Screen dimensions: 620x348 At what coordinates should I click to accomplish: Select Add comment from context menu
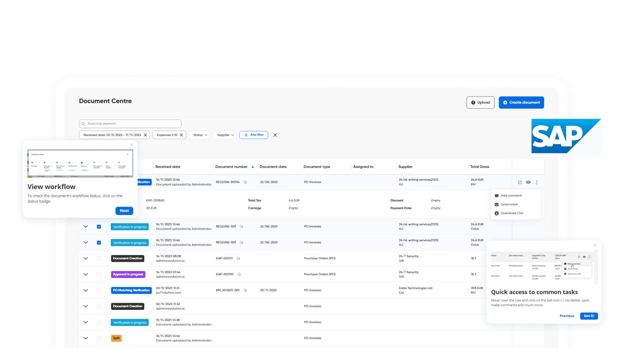[x=511, y=196]
